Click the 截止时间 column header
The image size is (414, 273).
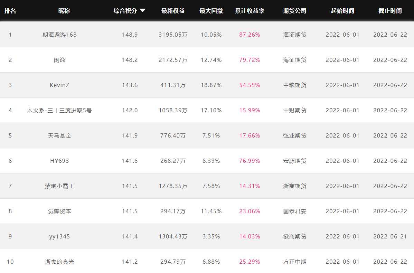390,11
